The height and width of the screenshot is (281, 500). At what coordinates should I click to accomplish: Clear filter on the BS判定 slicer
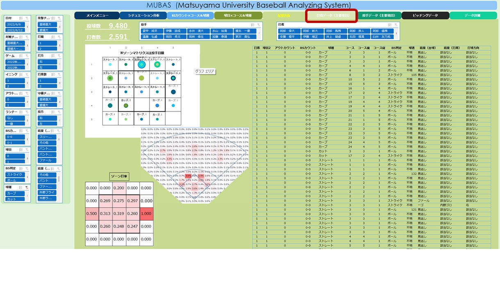[x=27, y=168]
